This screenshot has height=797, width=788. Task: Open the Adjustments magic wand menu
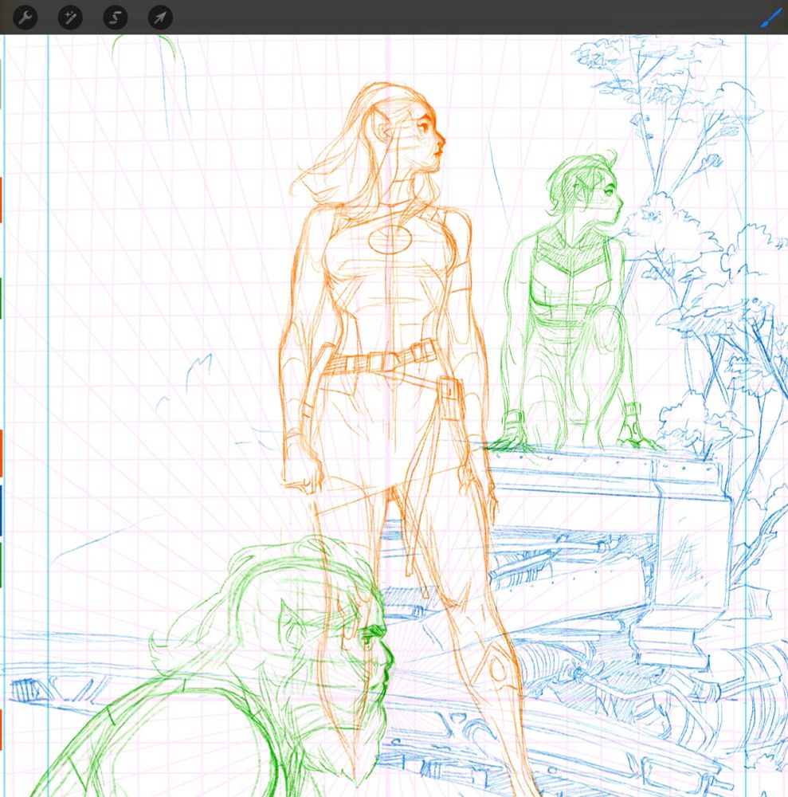click(x=70, y=18)
